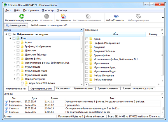Click the Архив folder icon in the Содержание list
Viewport: 168px width, 122px height.
[91, 39]
